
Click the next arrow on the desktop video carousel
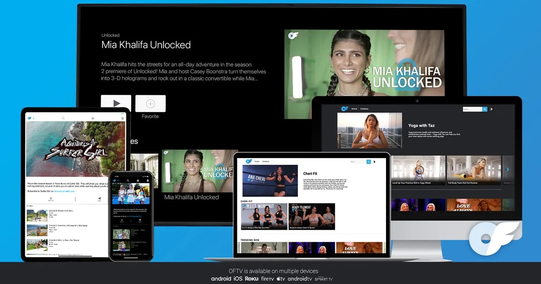click(x=508, y=170)
